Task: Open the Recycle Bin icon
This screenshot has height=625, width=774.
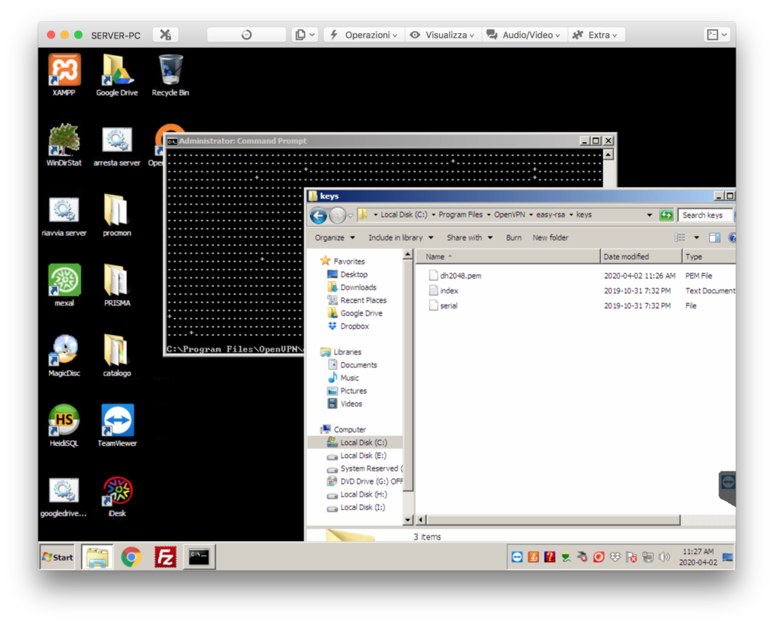Action: 170,75
